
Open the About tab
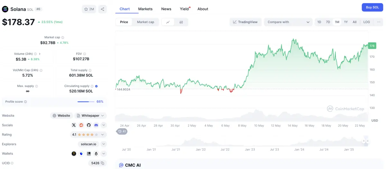(203, 9)
